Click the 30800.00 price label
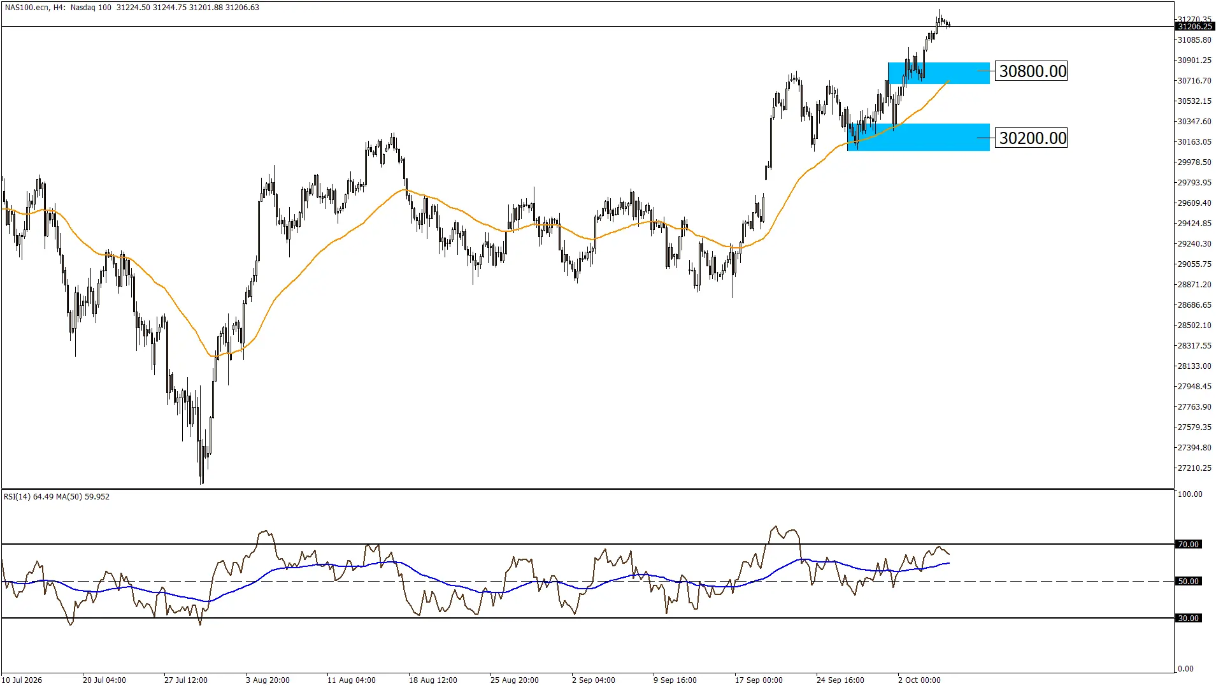This screenshot has width=1223, height=688. 1031,71
